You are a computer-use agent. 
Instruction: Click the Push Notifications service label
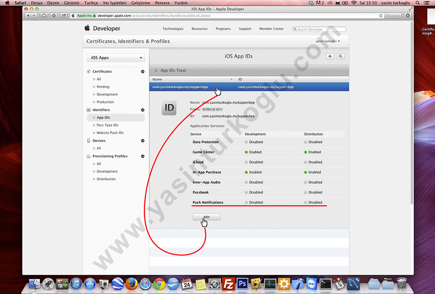pos(208,202)
